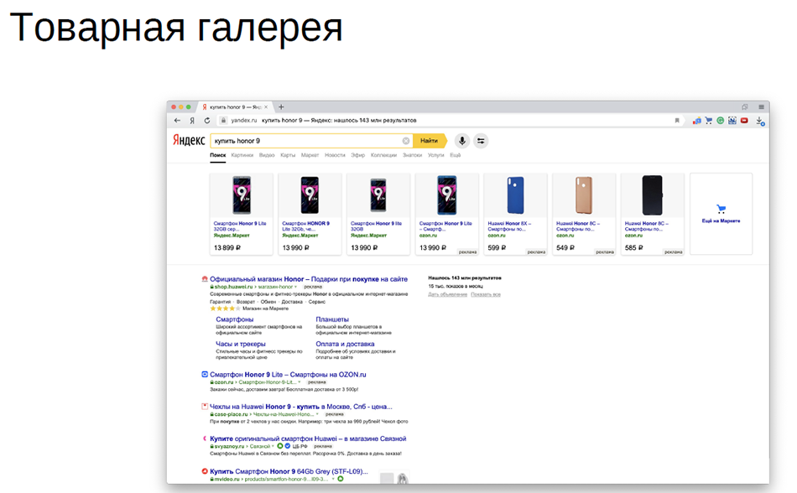Switch to the Маркет tab
Image resolution: width=797 pixels, height=493 pixels.
point(310,155)
